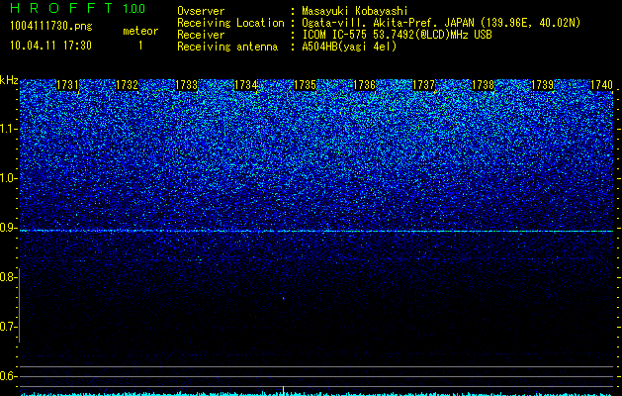
Task: Click the kHz axis unit label
Action: coord(9,80)
